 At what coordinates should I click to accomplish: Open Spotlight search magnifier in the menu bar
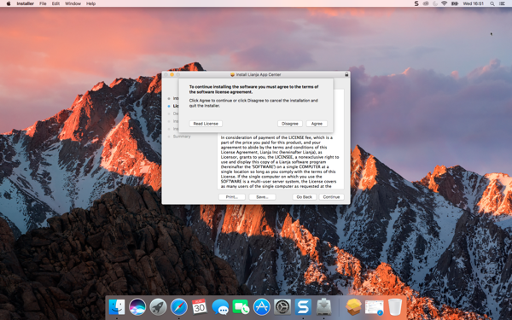click(x=492, y=3)
